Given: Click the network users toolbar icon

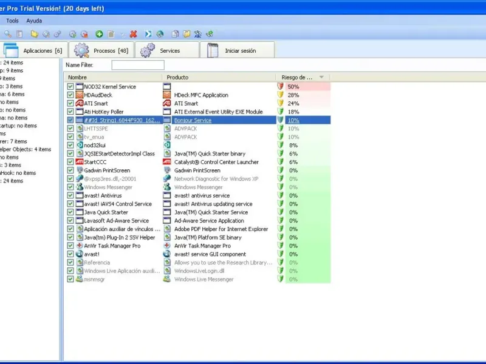Looking at the screenshot, I should pyautogui.click(x=198, y=34).
